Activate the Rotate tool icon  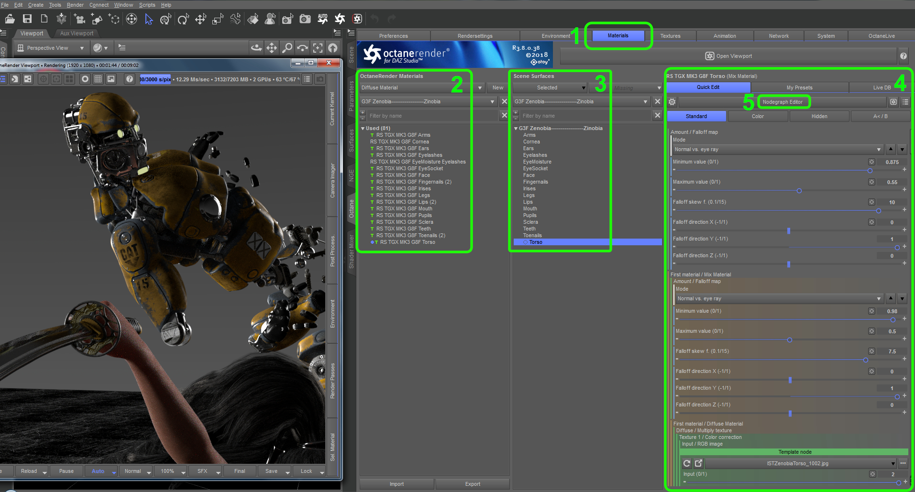point(183,19)
